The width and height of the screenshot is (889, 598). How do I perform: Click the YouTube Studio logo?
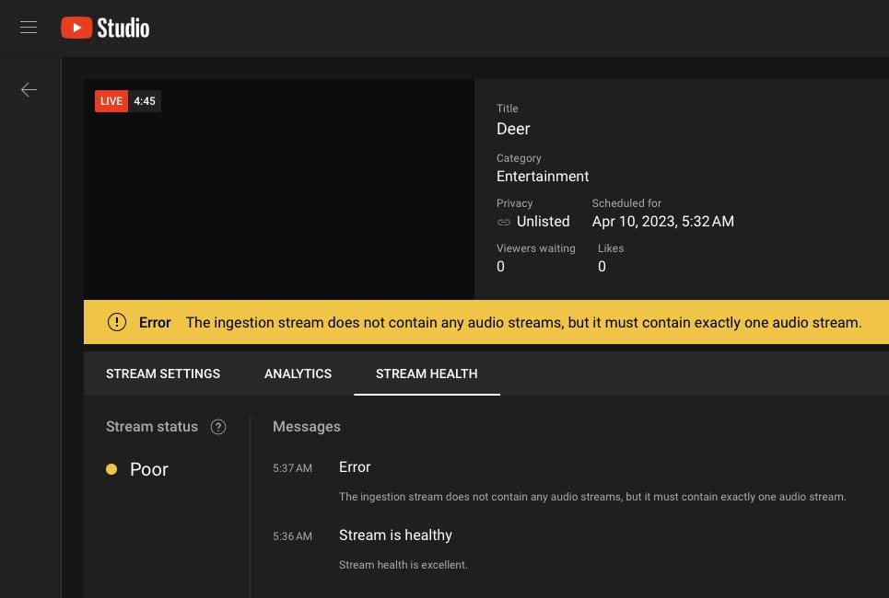[105, 28]
